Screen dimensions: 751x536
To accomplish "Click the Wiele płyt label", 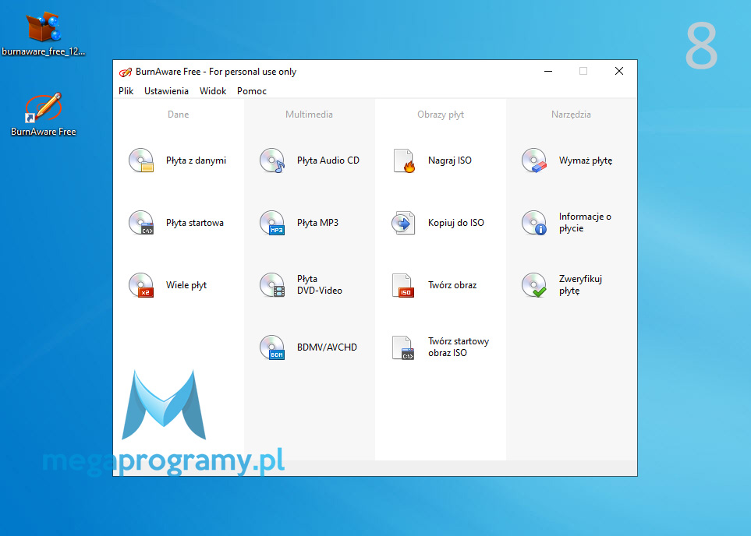I will point(186,285).
